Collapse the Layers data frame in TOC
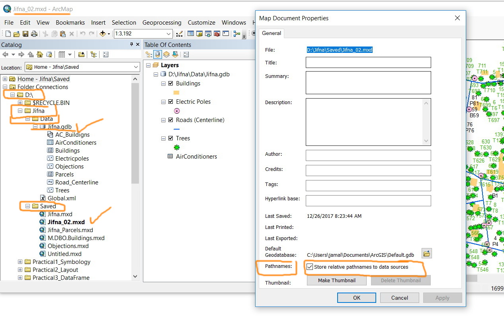The image size is (504, 316). point(148,65)
